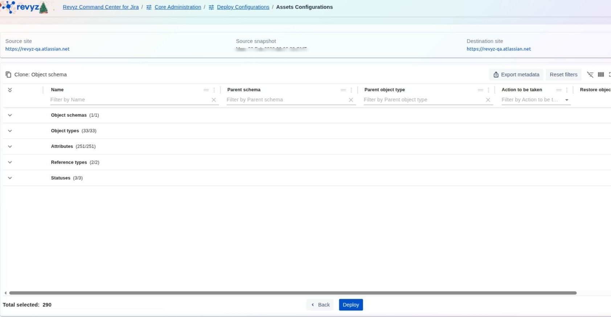611x317 pixels.
Task: Expand all rows with double chevron
Action: [10, 90]
